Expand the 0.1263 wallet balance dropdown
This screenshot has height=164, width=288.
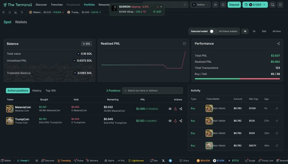coord(255,5)
